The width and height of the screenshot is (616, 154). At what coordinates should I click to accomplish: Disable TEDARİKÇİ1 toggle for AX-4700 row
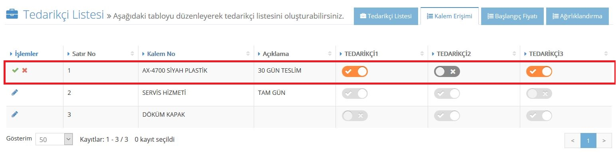(x=355, y=71)
